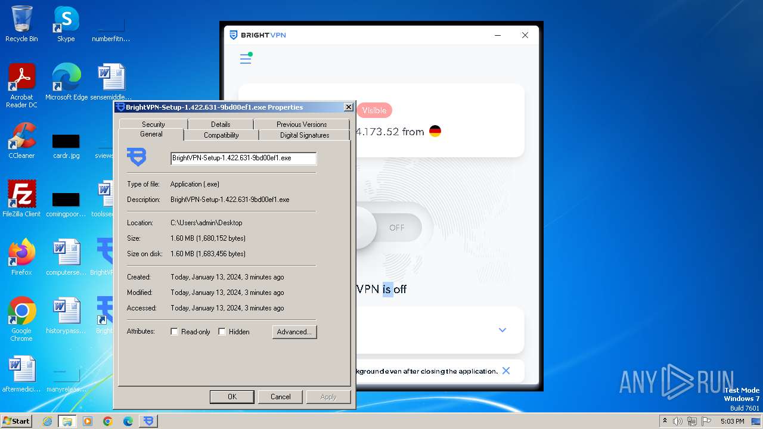Cancel the Properties dialog
This screenshot has width=763, height=429.
click(x=280, y=397)
